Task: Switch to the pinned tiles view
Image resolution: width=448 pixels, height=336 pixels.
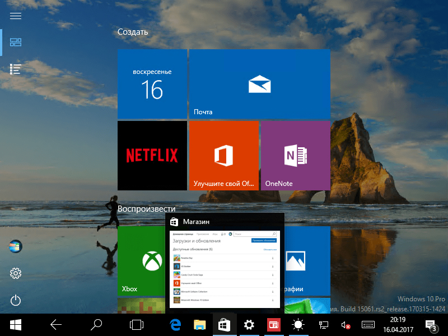Action: click(16, 43)
